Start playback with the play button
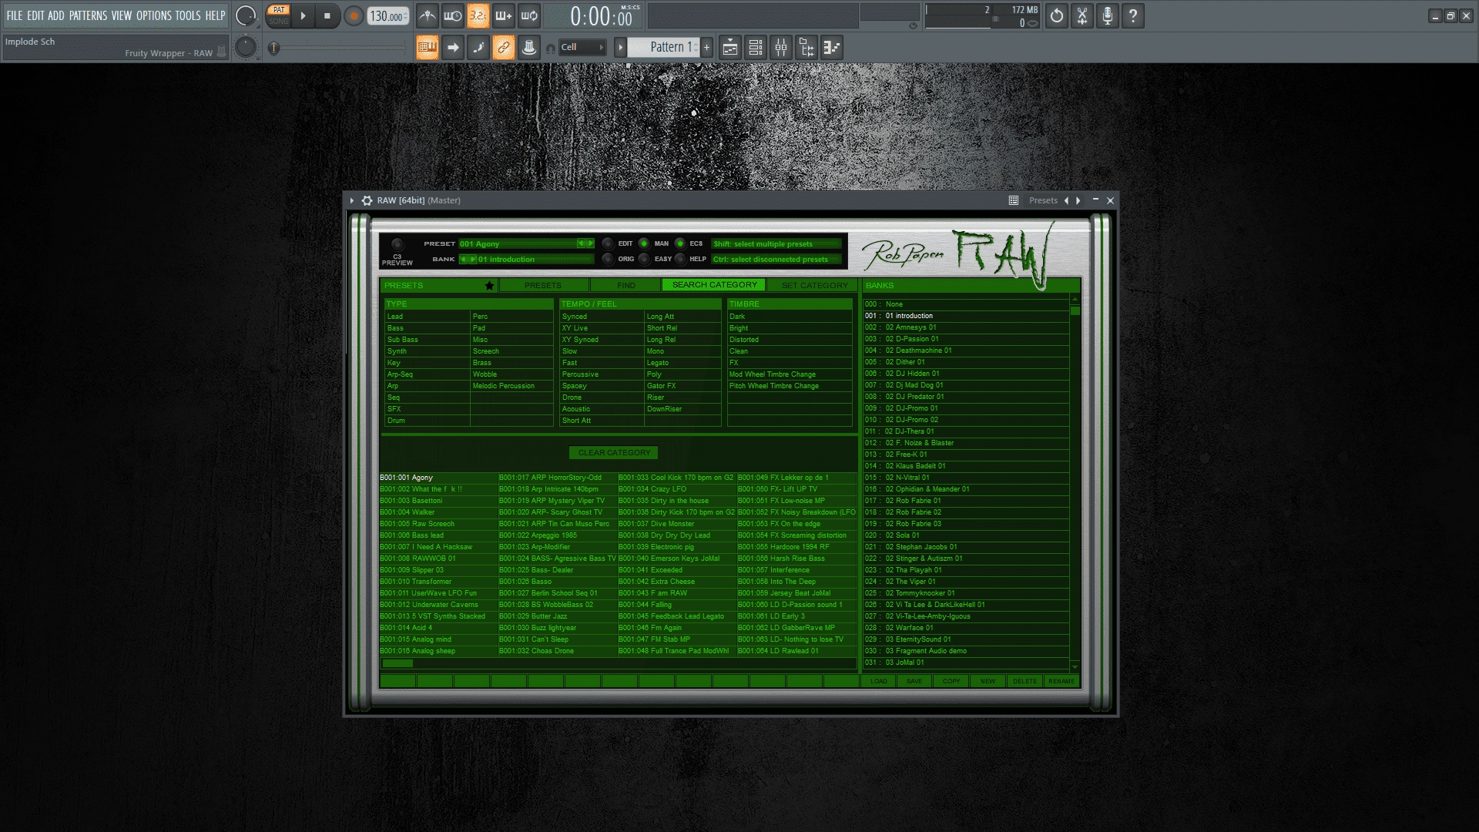Screen dimensions: 1479x832 tap(303, 16)
